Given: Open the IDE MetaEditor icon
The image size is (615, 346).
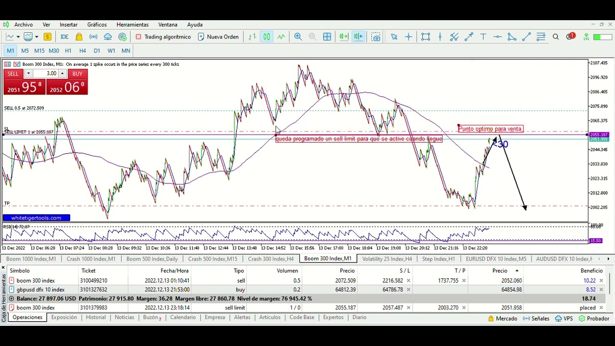Looking at the screenshot, I should click(x=64, y=37).
